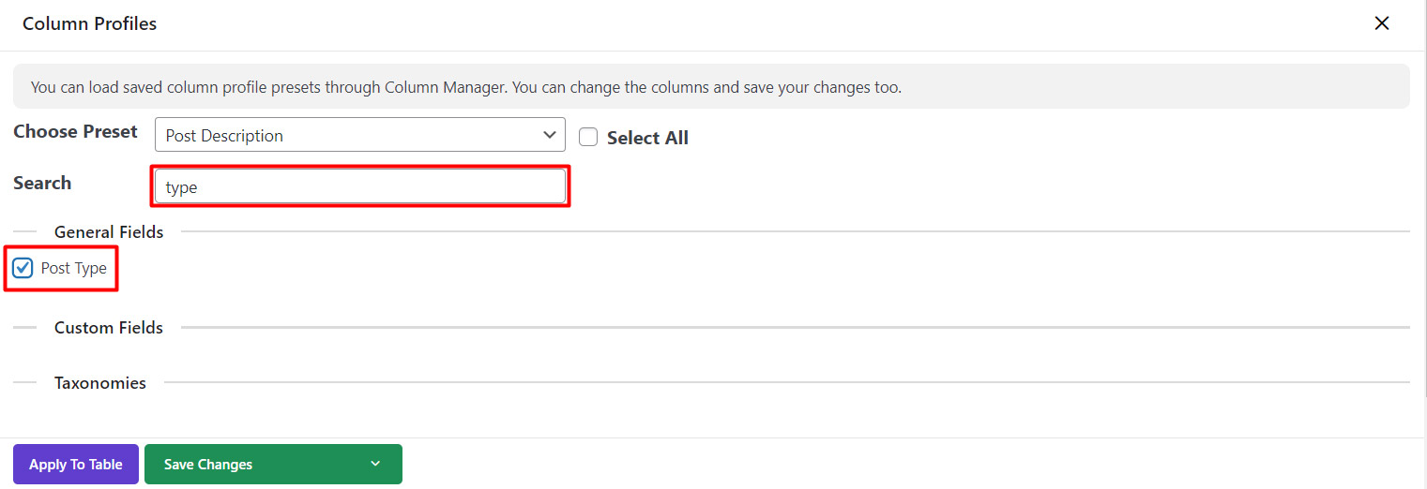Image resolution: width=1427 pixels, height=489 pixels.
Task: Click the Select All label text
Action: point(647,138)
